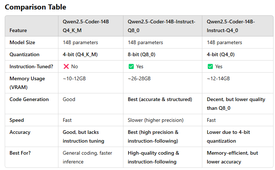Click Slower (higher precision) cell
This screenshot has width=275, height=170.
pos(156,120)
